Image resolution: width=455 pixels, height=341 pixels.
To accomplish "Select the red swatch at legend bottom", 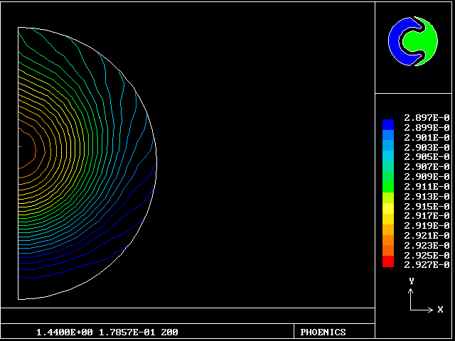I will coord(387,262).
